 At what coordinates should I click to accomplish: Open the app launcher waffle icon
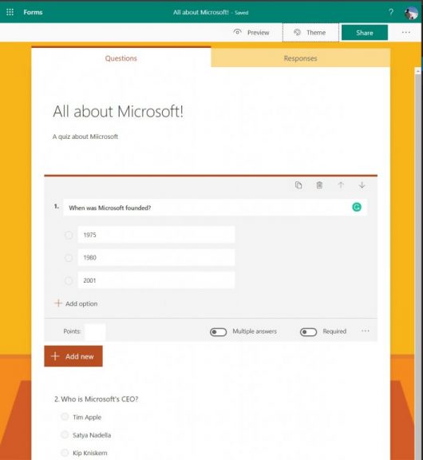(x=10, y=12)
